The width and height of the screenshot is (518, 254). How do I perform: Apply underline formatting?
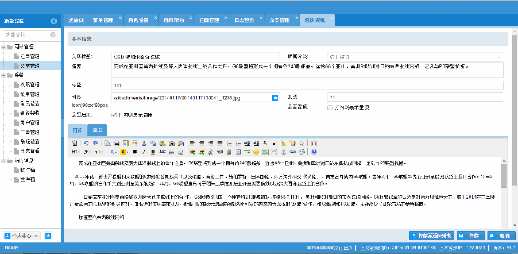[153, 152]
